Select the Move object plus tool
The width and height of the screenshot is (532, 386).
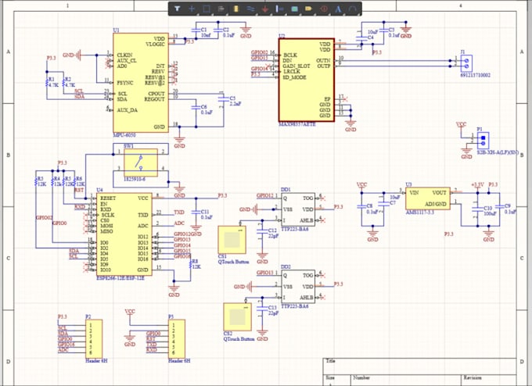[x=192, y=9]
